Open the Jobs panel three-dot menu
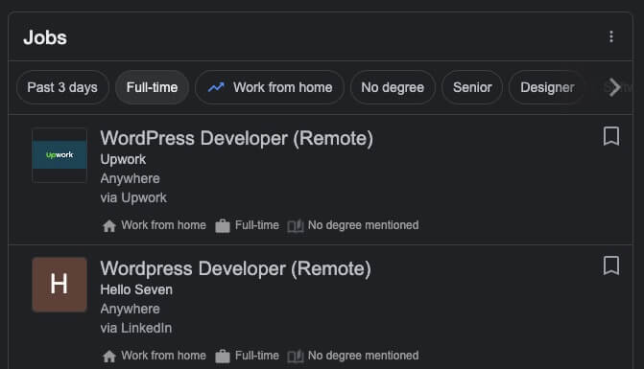 [611, 36]
